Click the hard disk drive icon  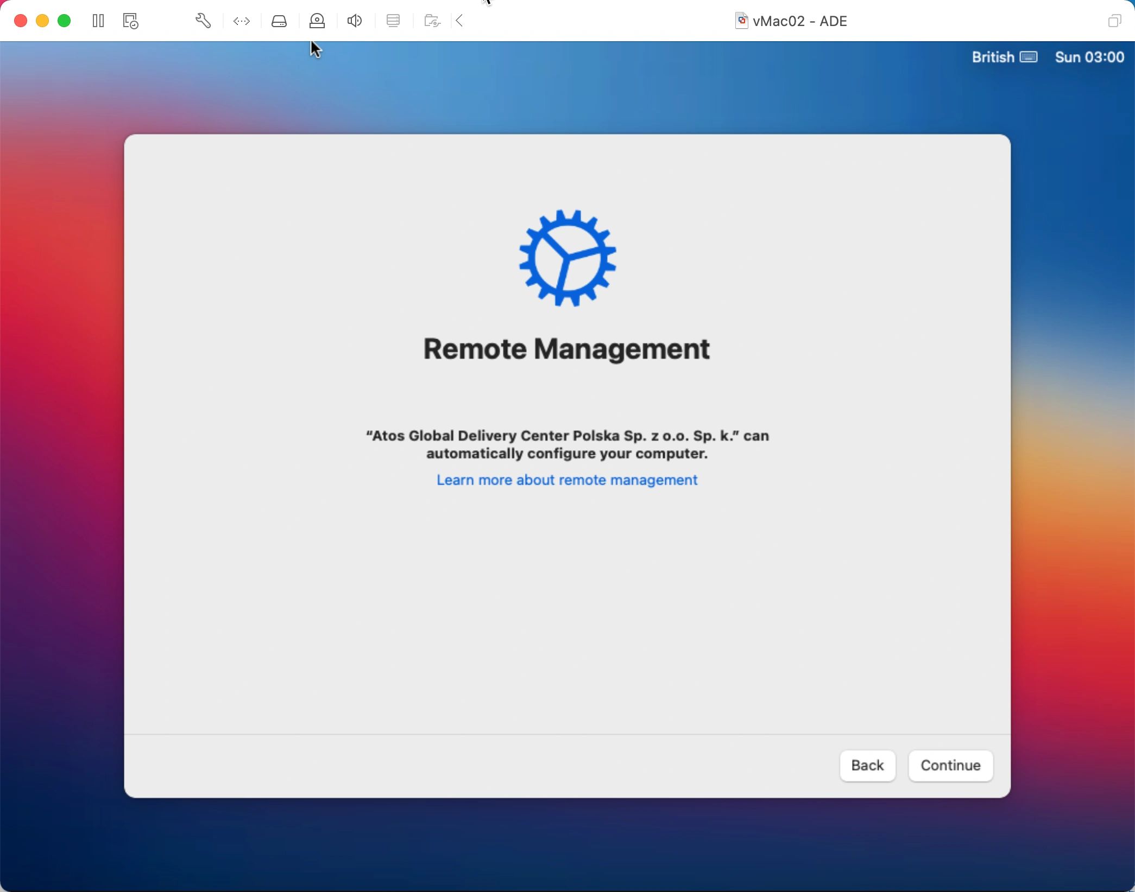pyautogui.click(x=279, y=21)
